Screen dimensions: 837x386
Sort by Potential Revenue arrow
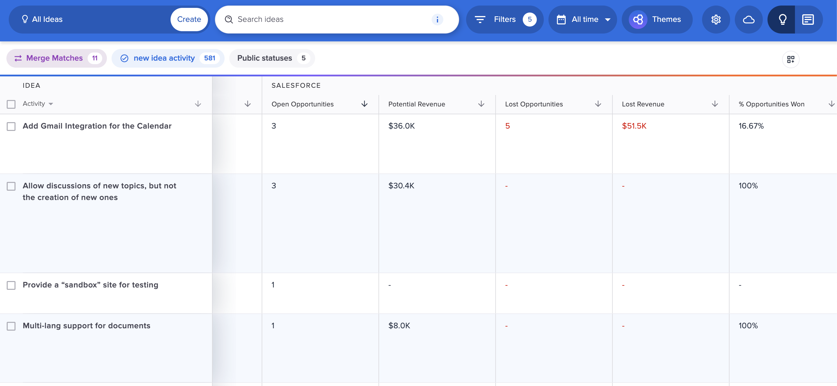[481, 104]
